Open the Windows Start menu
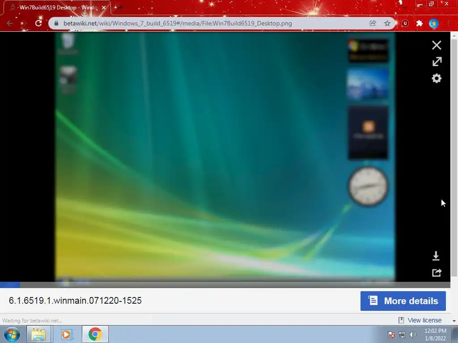Image resolution: width=458 pixels, height=343 pixels. pos(12,334)
